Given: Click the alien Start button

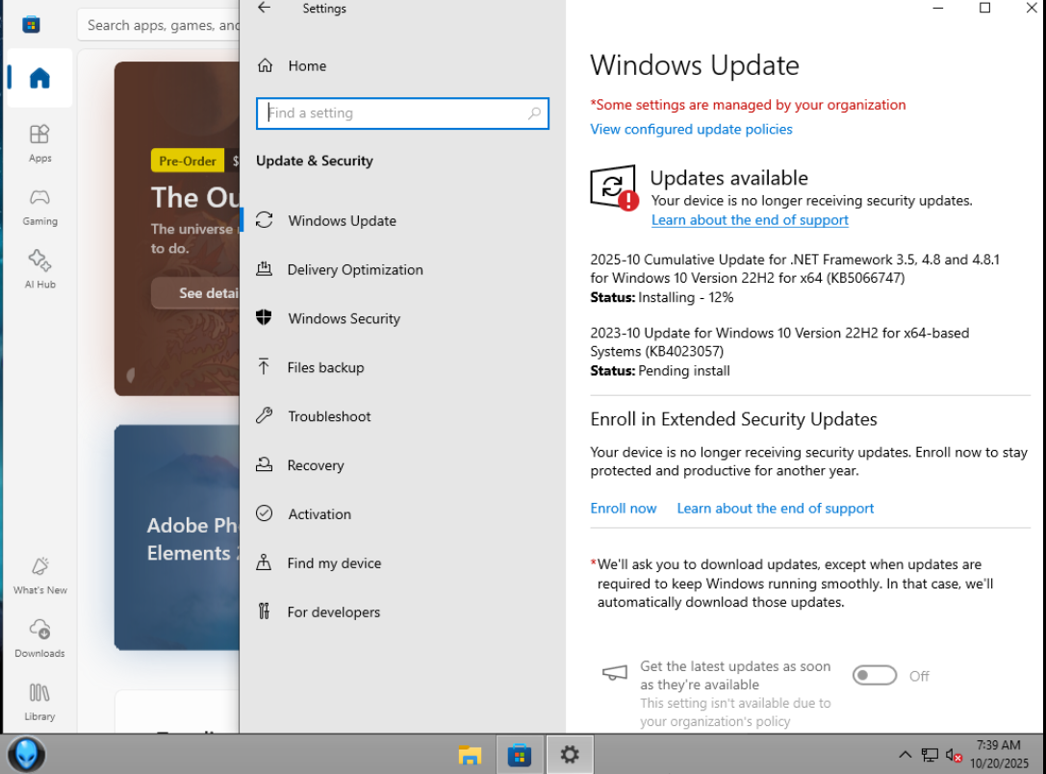Looking at the screenshot, I should point(27,755).
